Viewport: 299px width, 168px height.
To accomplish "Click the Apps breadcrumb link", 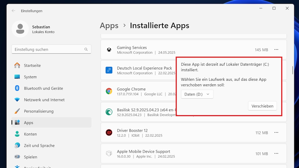I will click(109, 26).
